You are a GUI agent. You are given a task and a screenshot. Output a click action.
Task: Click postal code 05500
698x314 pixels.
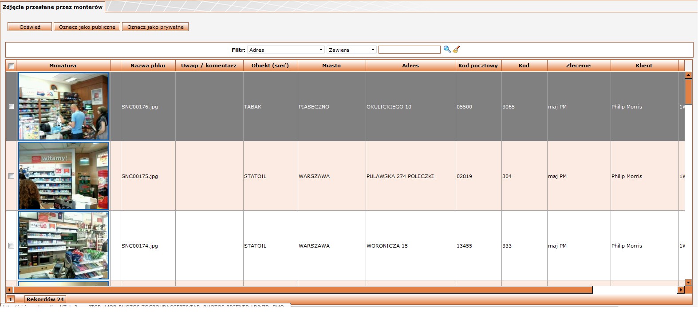coord(464,107)
